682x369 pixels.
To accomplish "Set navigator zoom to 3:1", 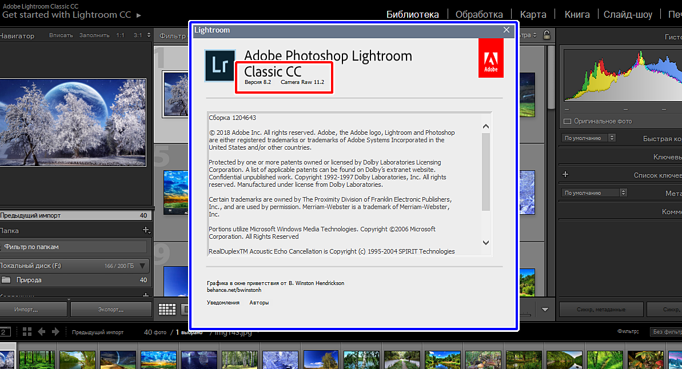I will (x=138, y=35).
